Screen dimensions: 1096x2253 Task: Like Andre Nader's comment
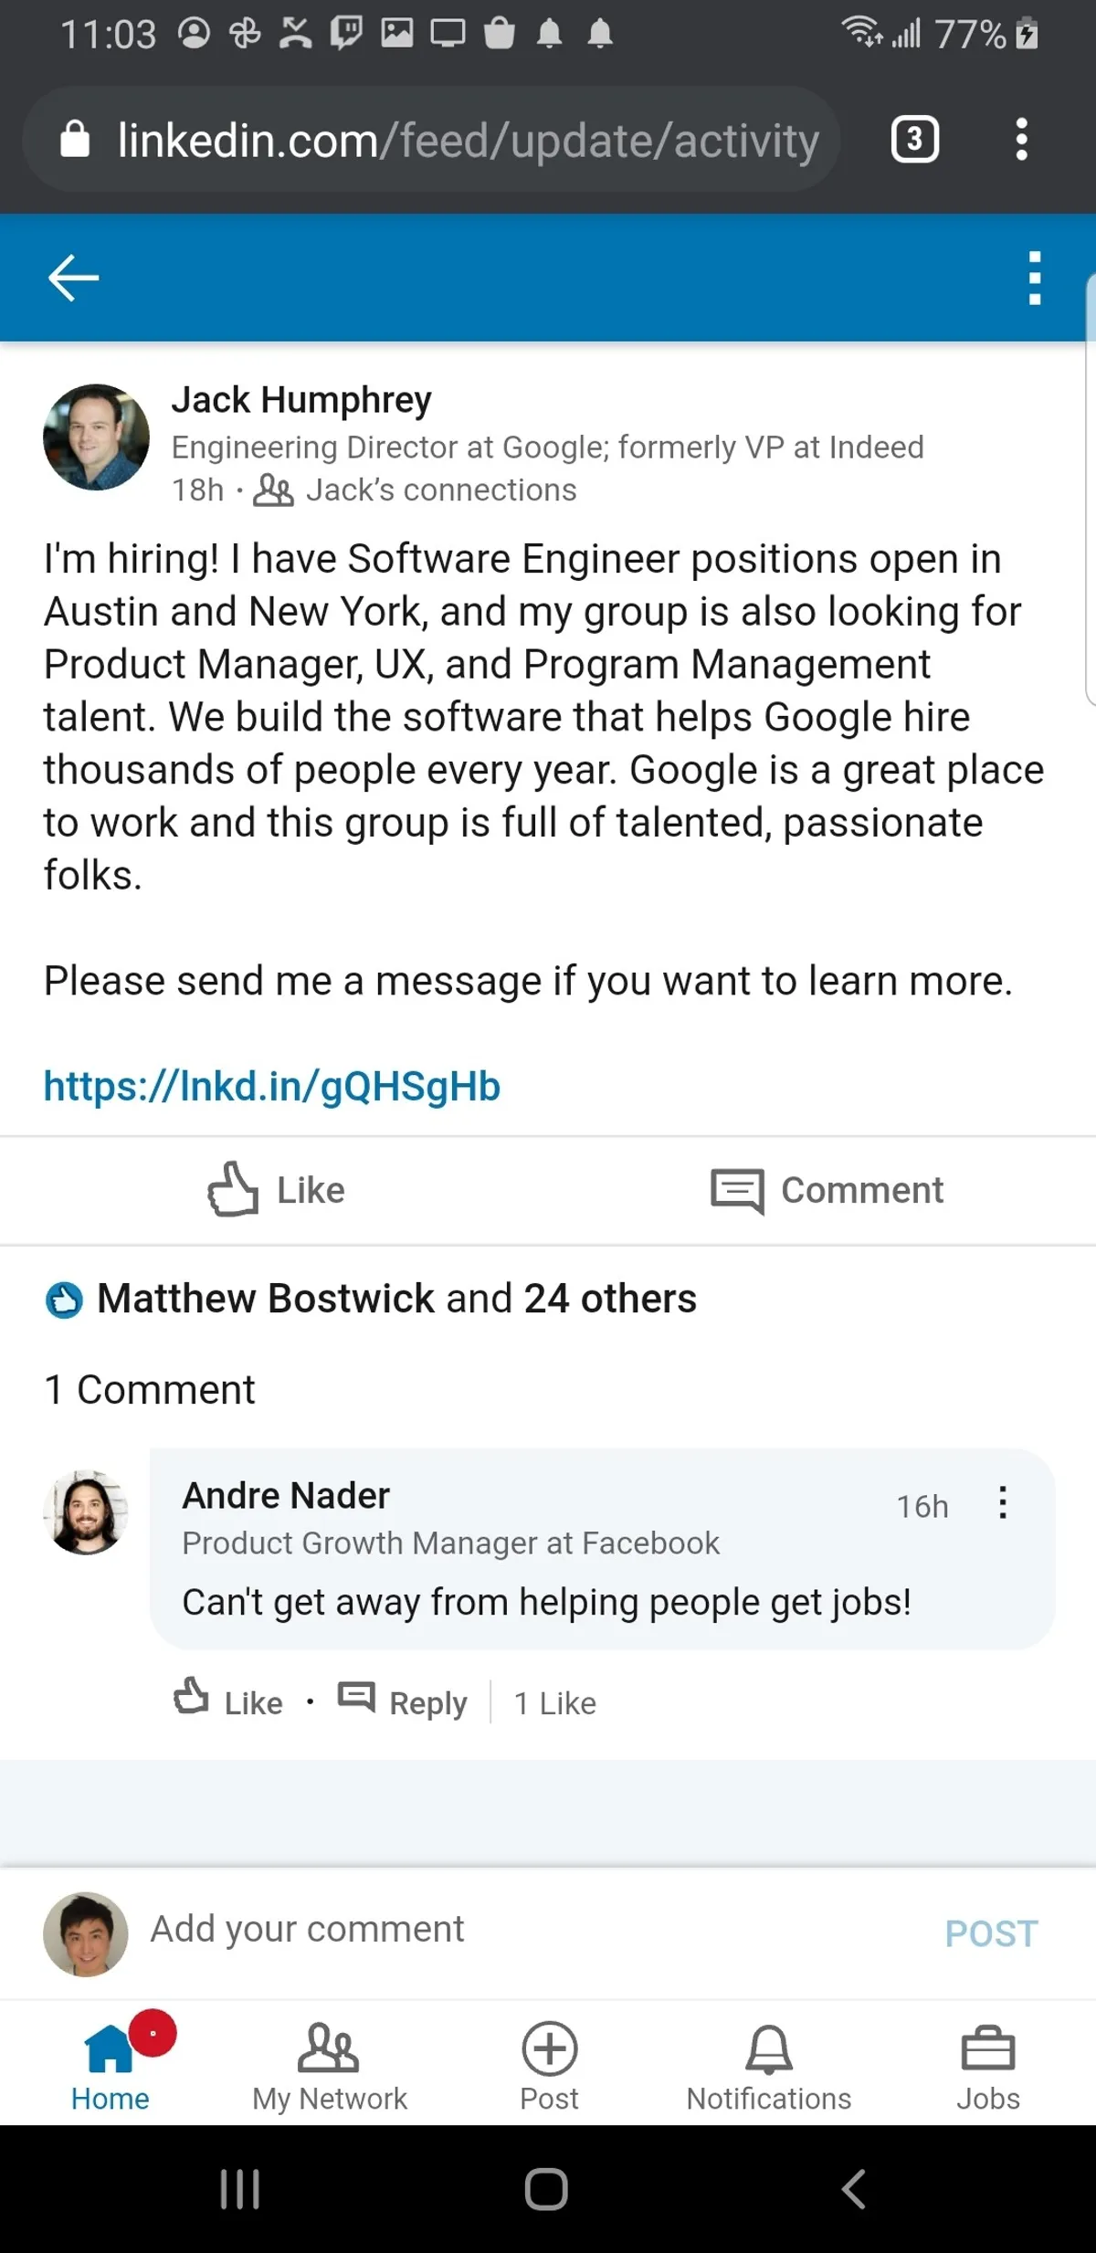(x=229, y=1701)
